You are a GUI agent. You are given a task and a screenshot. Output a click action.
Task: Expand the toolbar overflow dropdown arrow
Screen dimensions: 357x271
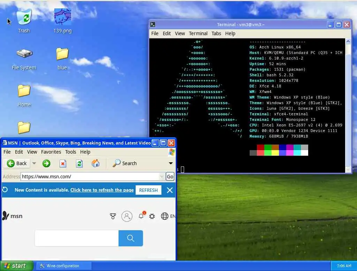click(x=171, y=163)
